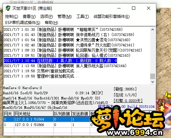171x138 pixels.
Task: Click the 幽冥界主[火] monster status line
Action: coord(55,103)
